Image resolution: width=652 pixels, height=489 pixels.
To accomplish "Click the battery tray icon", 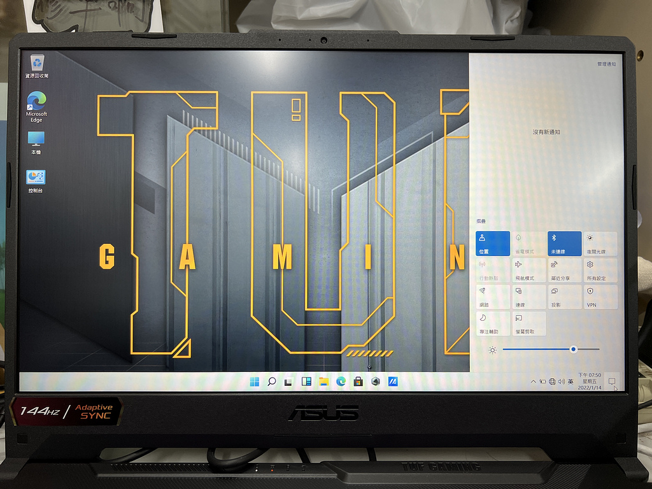I will pyautogui.click(x=542, y=381).
